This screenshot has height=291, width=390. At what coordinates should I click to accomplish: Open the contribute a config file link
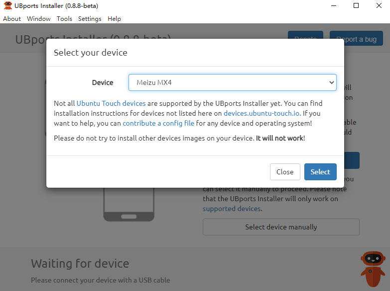point(158,123)
